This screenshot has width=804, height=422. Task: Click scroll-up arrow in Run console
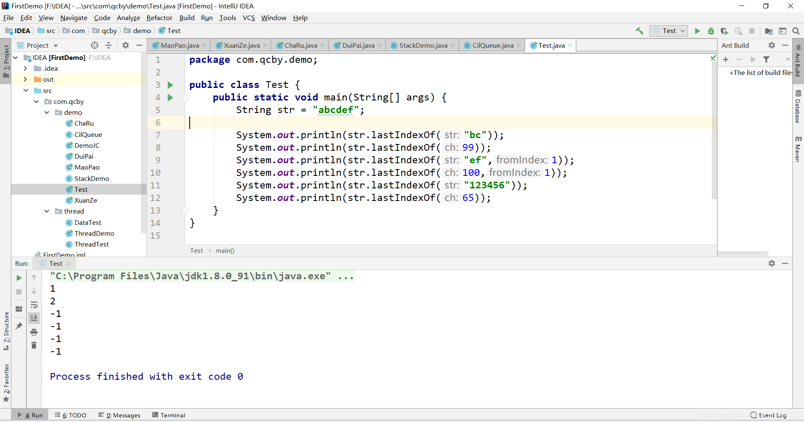34,278
